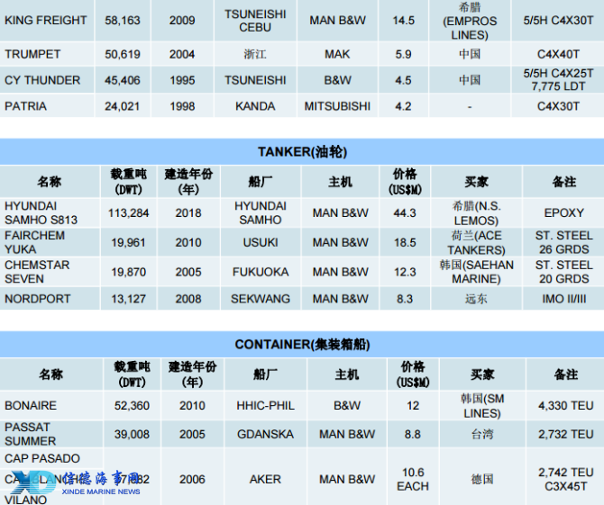Click the EPOXY remark cell

[x=564, y=212]
